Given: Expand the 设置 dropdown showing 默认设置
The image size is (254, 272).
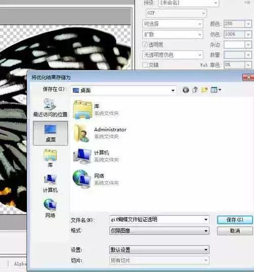Looking at the screenshot, I should pos(159,250).
